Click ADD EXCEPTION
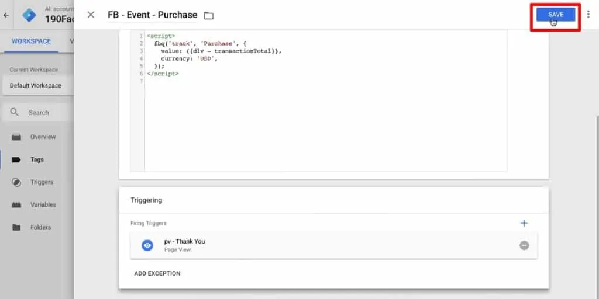The height and width of the screenshot is (299, 599). click(157, 273)
